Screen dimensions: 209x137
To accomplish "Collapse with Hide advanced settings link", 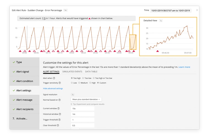I will pyautogui.click(x=53, y=89).
